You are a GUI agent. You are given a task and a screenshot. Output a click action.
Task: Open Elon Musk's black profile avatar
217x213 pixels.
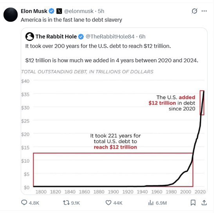point(11,15)
